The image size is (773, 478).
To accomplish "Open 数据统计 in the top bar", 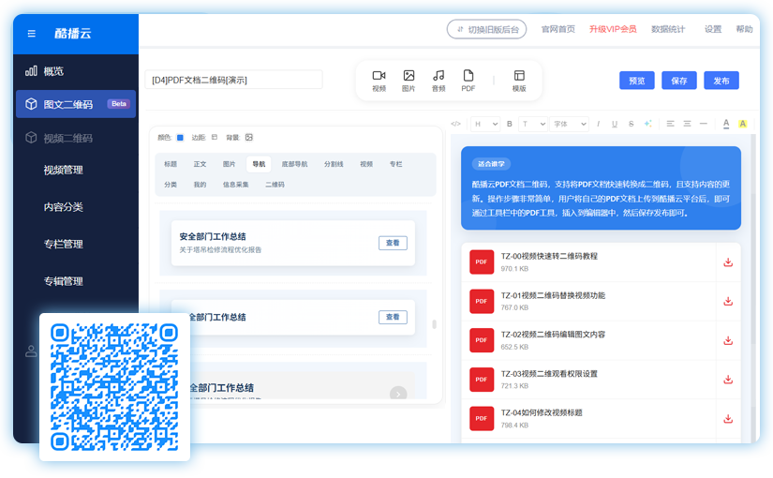I will [x=668, y=29].
